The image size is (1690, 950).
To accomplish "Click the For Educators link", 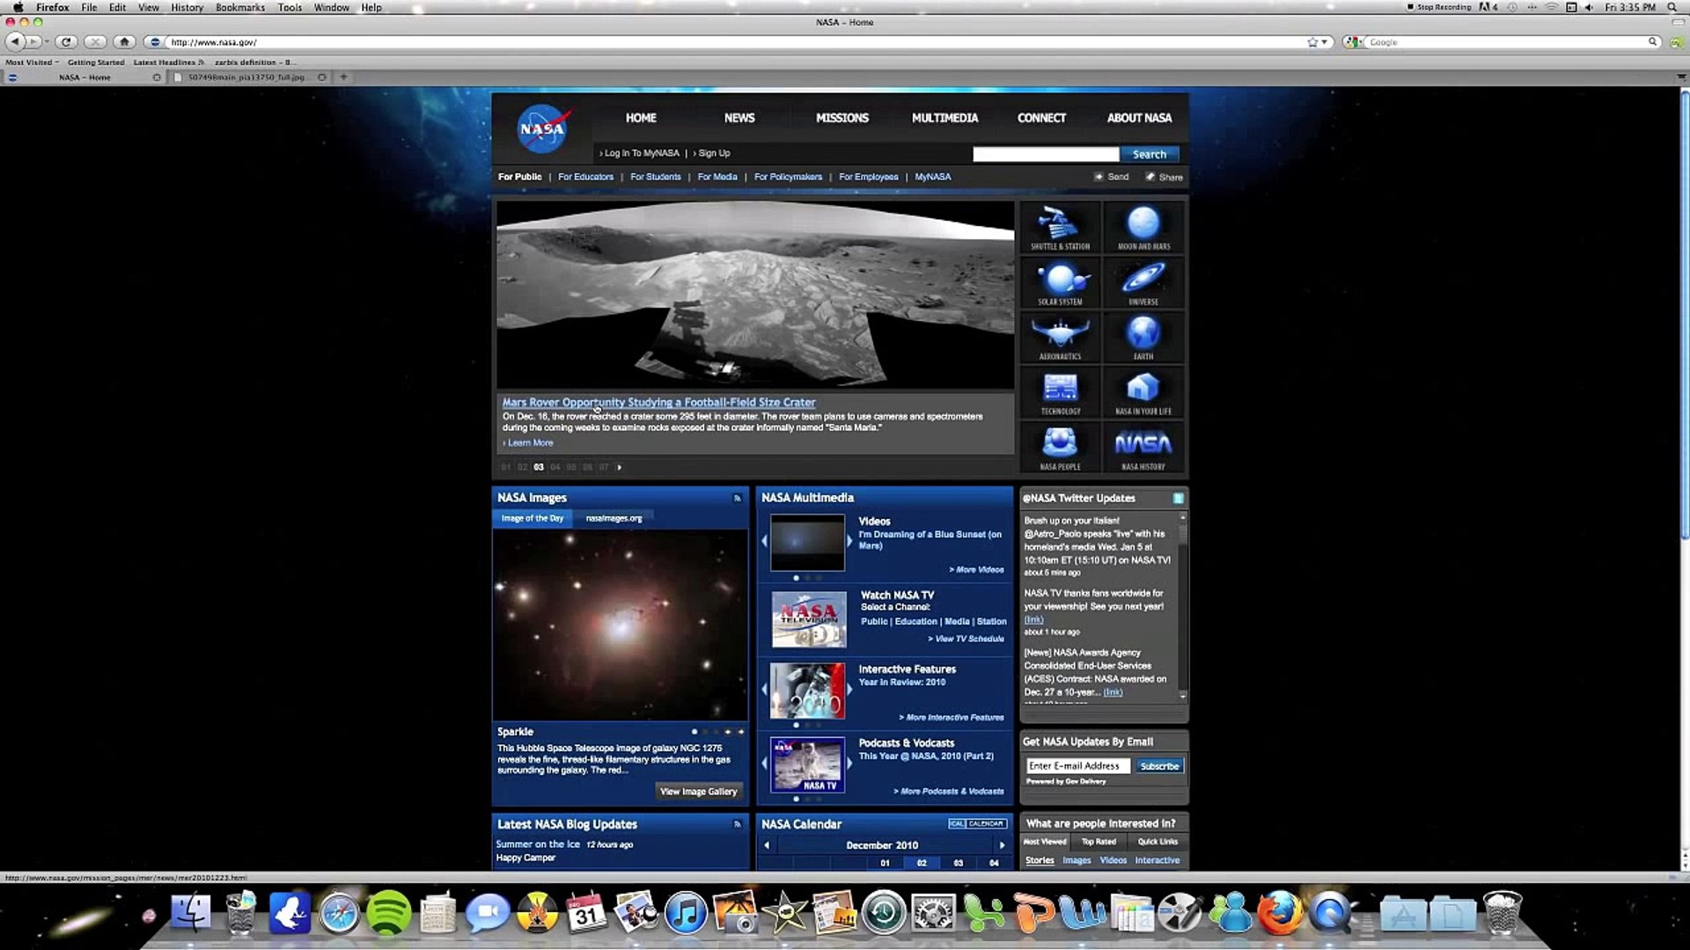I will click(585, 177).
